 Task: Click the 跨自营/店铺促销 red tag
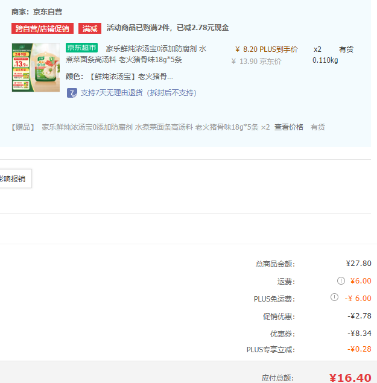click(x=42, y=28)
